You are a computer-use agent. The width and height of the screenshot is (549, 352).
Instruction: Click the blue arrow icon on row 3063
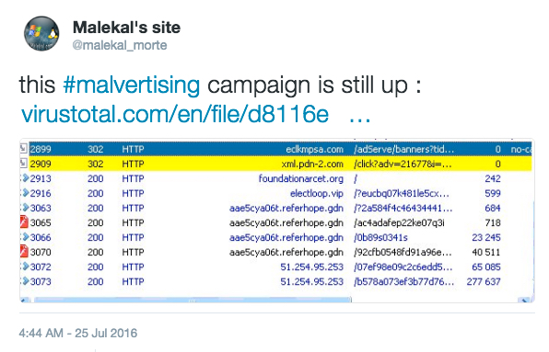pos(25,208)
